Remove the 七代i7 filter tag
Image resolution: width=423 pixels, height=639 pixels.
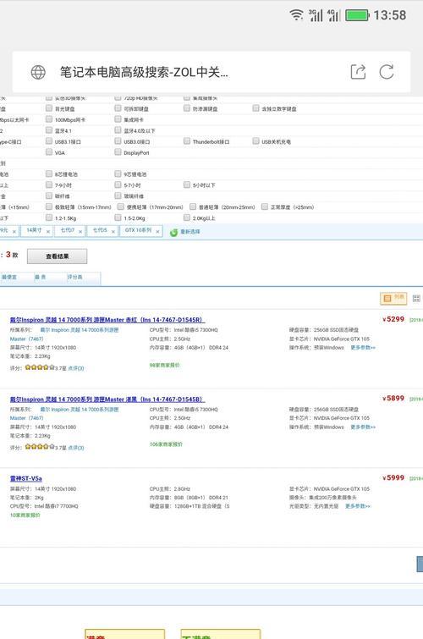pyautogui.click(x=80, y=231)
